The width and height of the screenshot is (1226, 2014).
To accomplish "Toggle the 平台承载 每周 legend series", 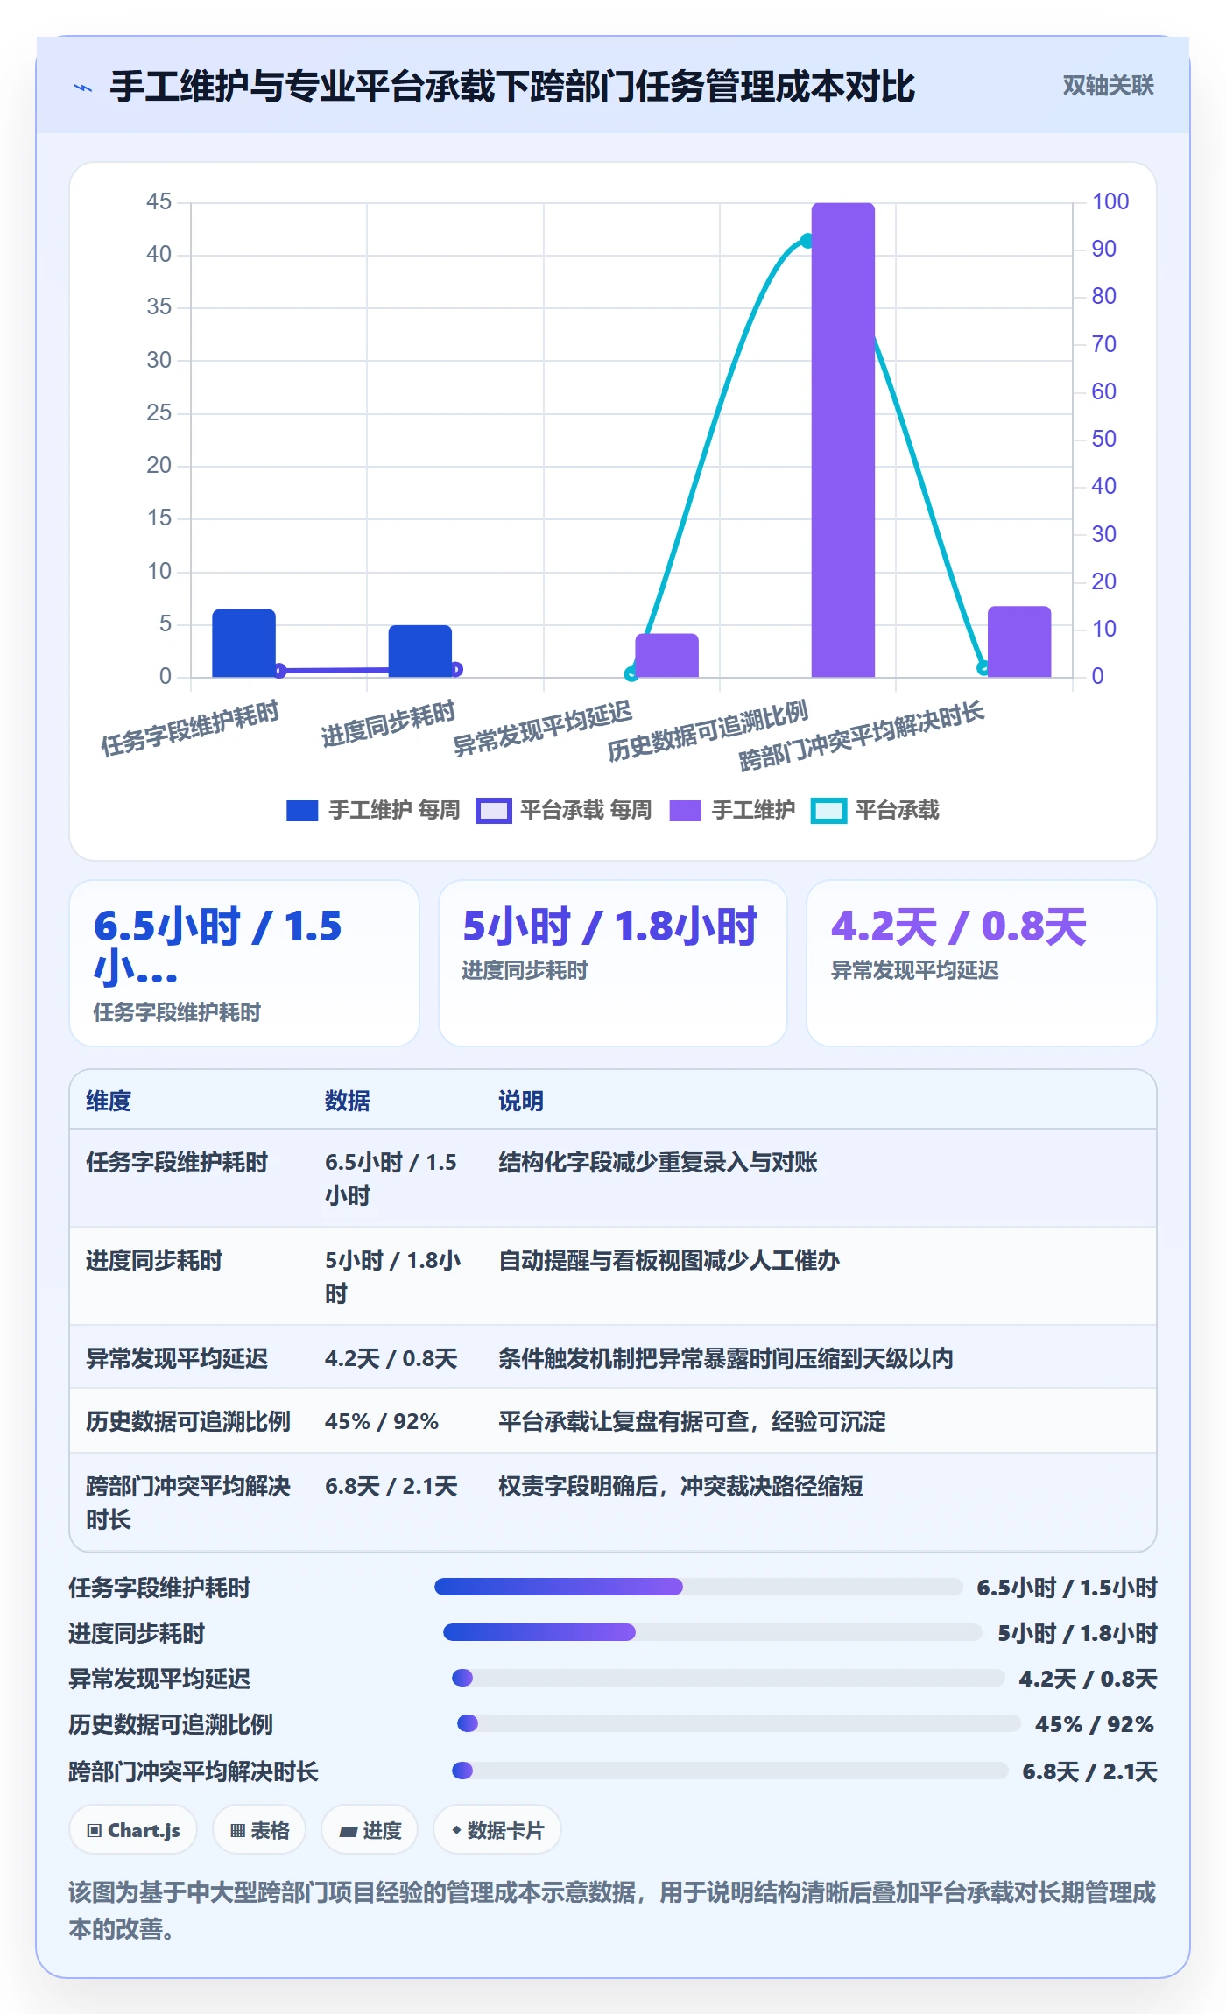I will pos(564,810).
